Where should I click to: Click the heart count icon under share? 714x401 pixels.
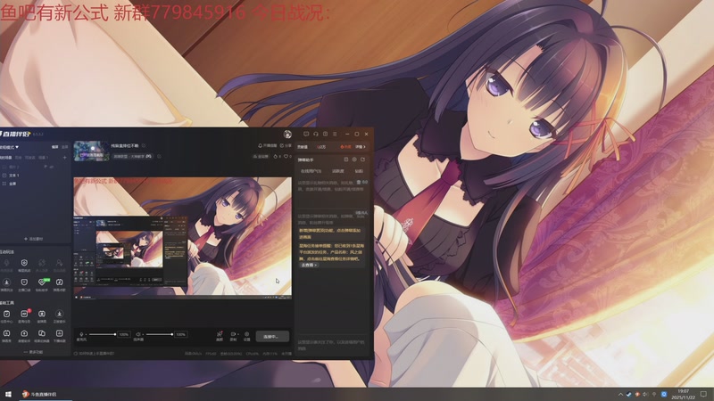287,157
